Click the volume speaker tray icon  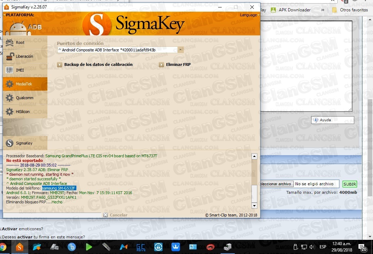coord(312,247)
